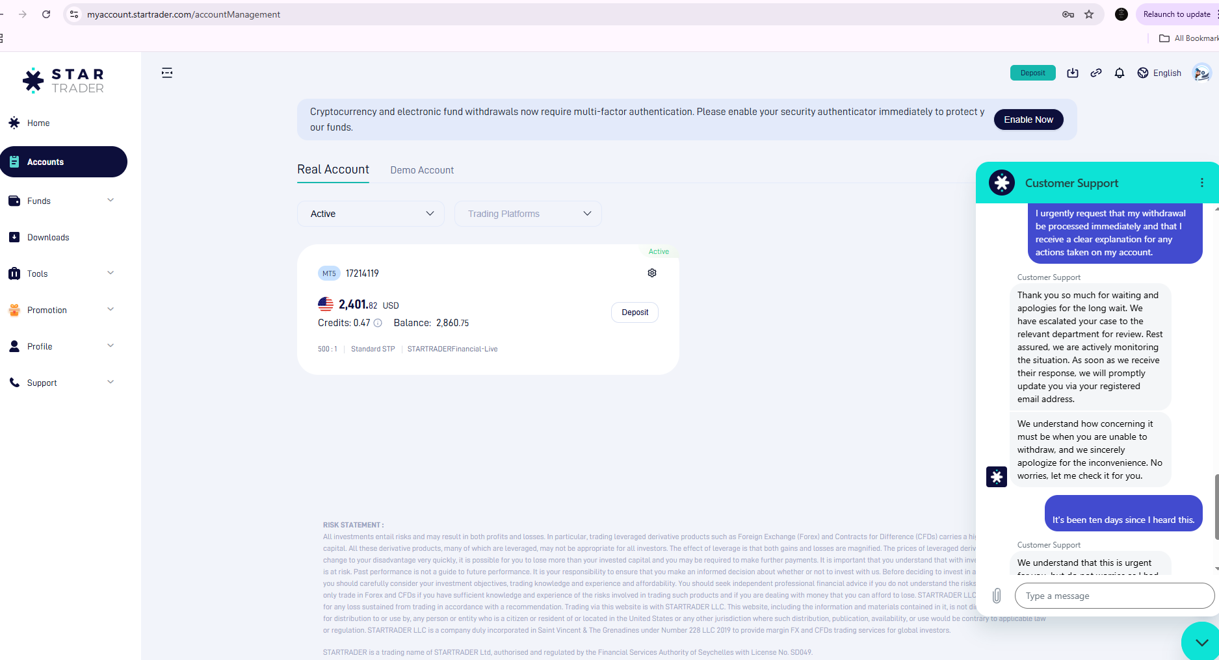Open settings gear for account 17214119
Image resolution: width=1219 pixels, height=660 pixels.
click(652, 273)
